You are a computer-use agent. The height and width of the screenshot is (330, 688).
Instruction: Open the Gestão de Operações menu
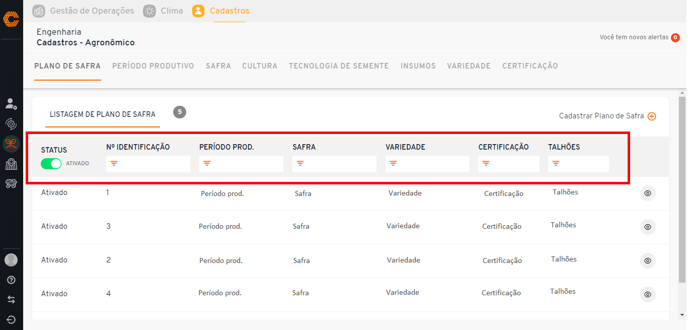[92, 11]
